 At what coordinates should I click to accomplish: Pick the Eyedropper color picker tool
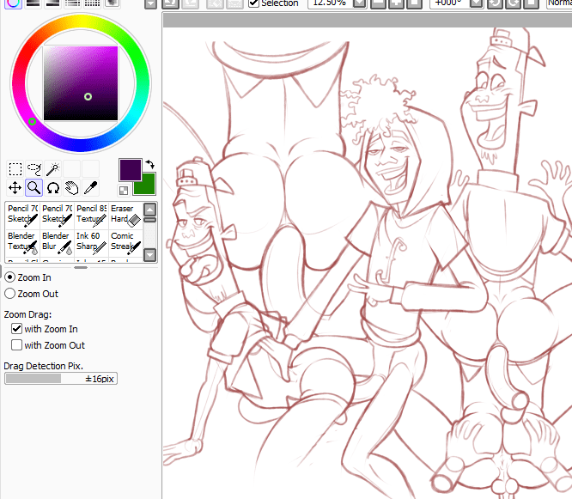[90, 188]
